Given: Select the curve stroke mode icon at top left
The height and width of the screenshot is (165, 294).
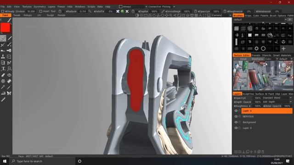Looking at the screenshot, I should point(9,20).
